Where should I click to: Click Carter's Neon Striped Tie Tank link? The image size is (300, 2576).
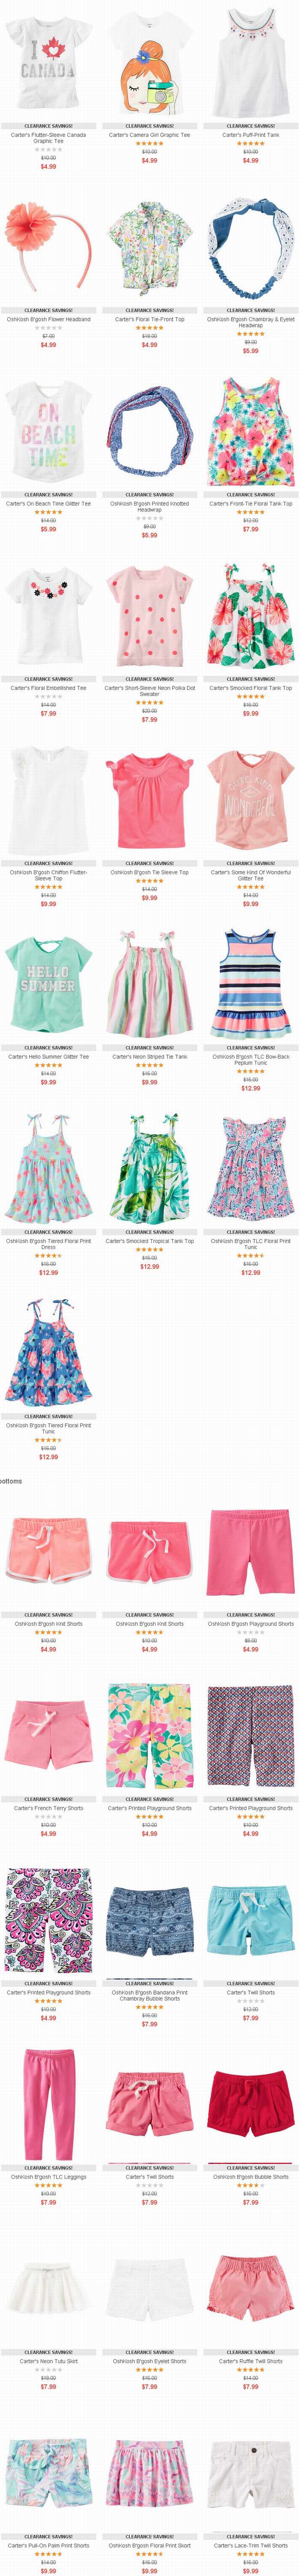click(x=149, y=1057)
